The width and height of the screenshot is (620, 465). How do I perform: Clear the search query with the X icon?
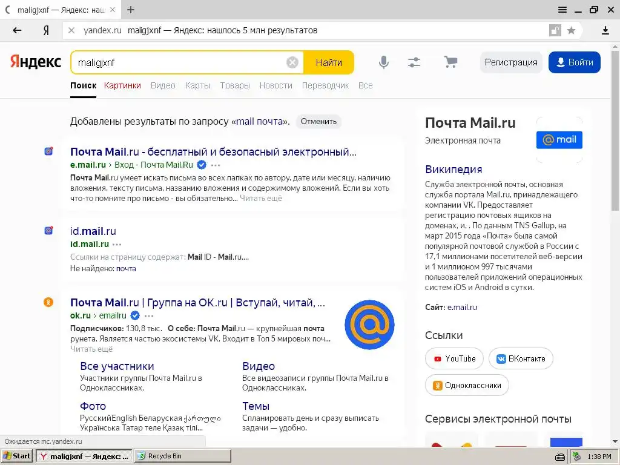point(292,62)
